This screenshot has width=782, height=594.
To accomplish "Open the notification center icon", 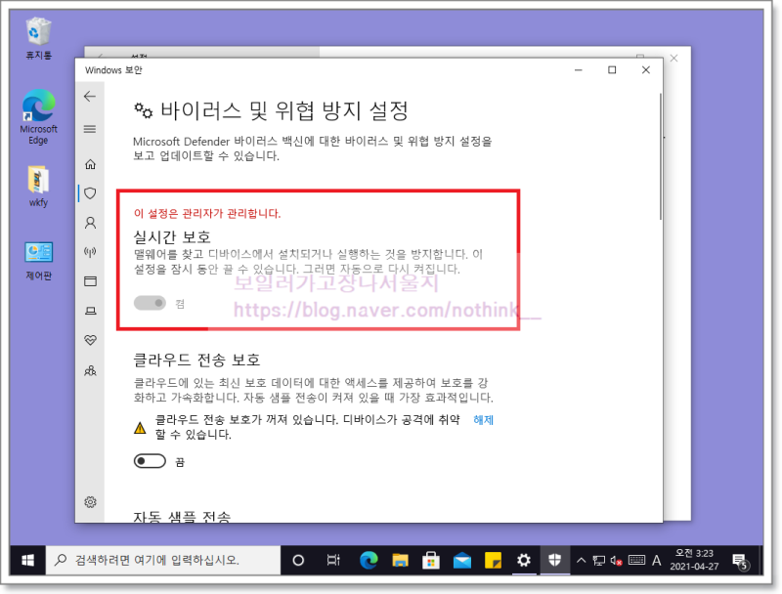I will coord(740,561).
